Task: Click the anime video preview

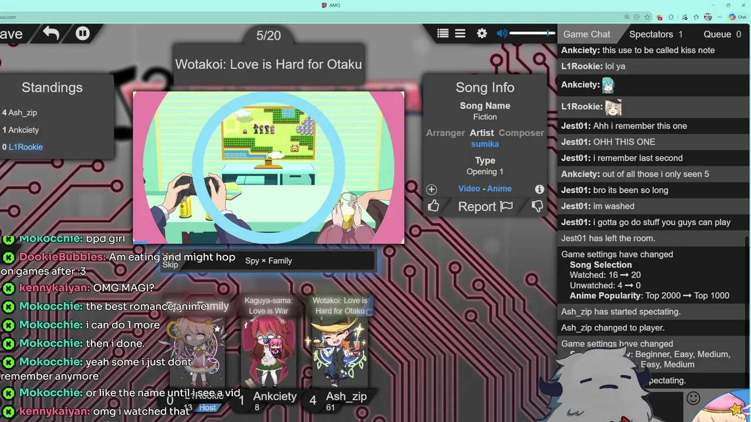Action: click(269, 167)
